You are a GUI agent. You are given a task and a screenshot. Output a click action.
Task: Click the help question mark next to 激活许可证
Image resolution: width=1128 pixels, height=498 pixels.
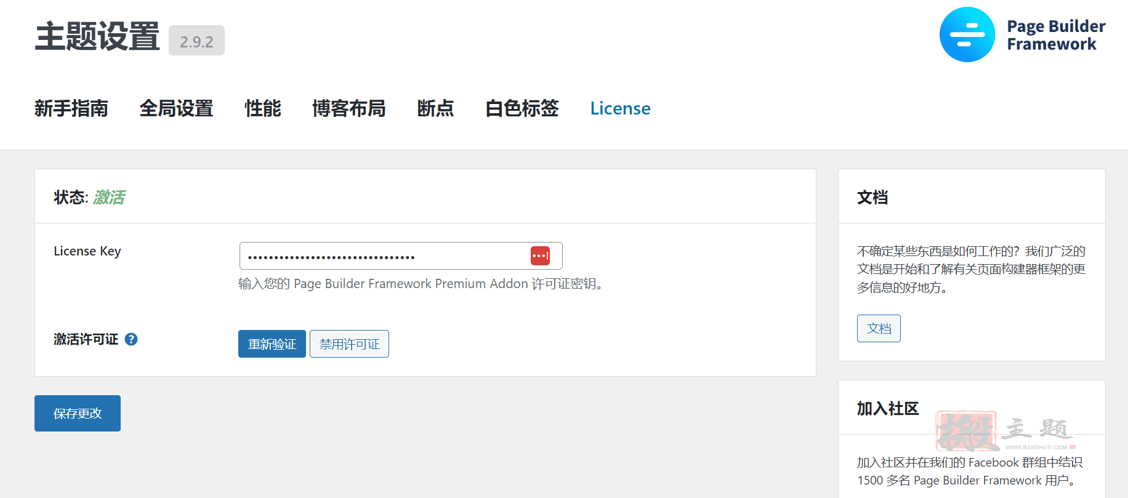click(131, 339)
